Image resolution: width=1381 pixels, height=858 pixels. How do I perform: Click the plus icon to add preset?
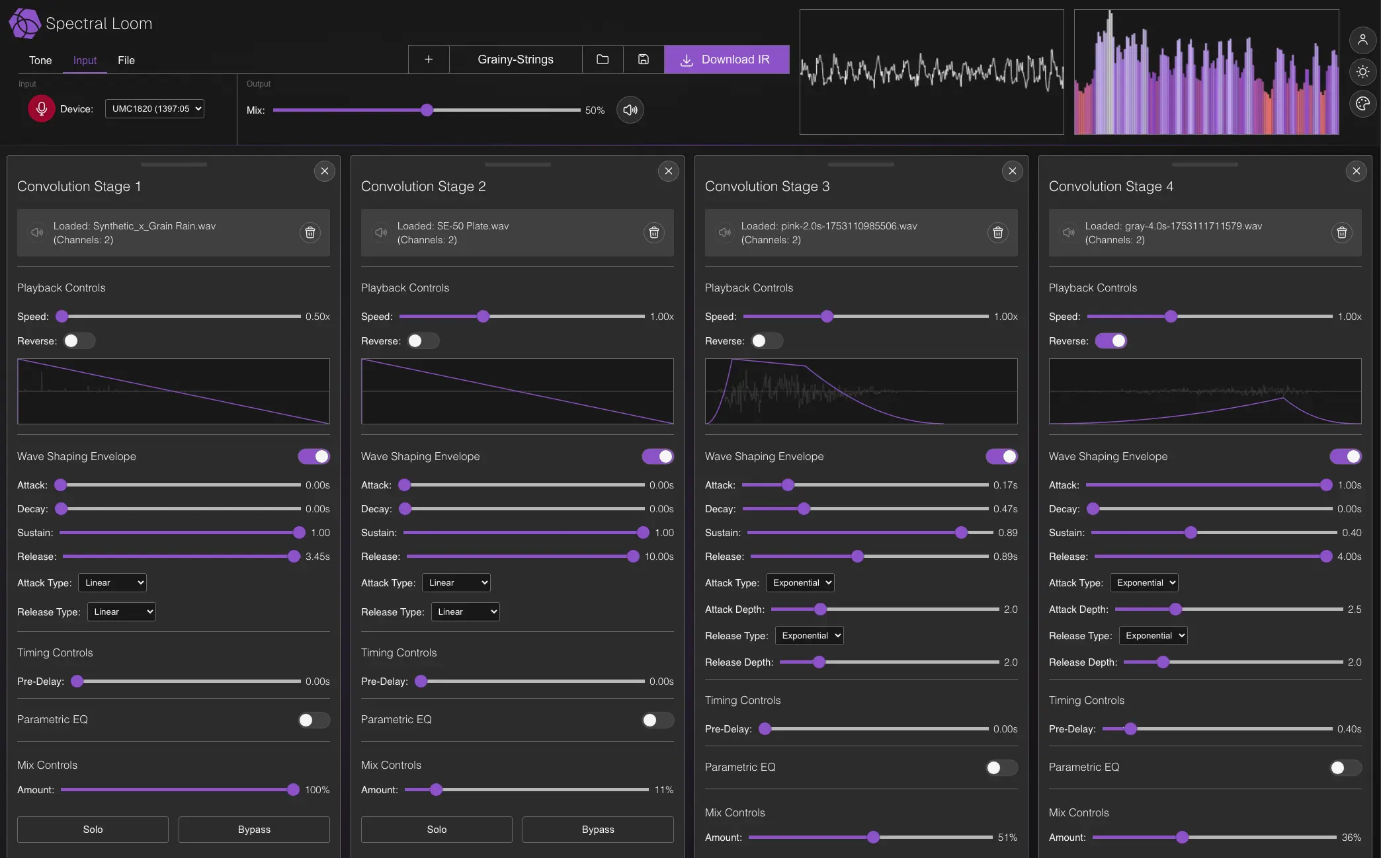point(429,59)
